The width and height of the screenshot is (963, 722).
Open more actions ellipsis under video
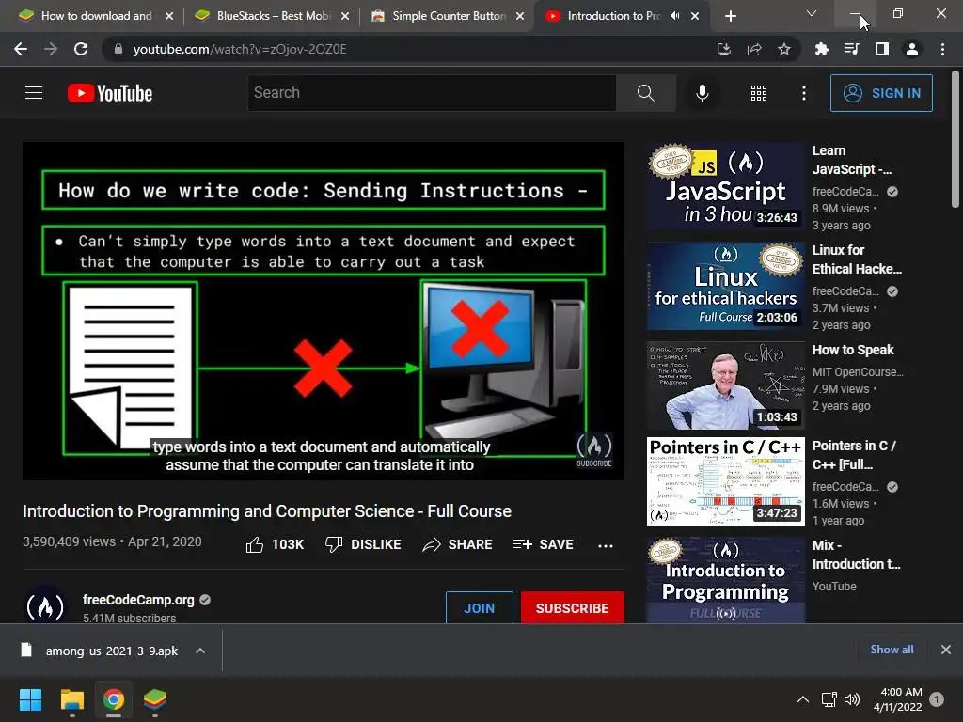(x=606, y=545)
